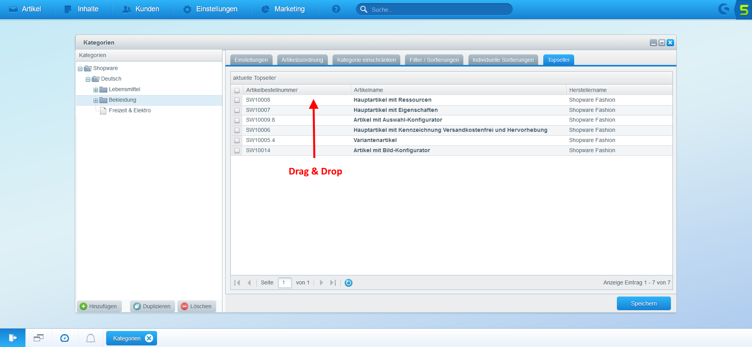Click the window overview icon in taskbar
752x347 pixels.
(38, 338)
